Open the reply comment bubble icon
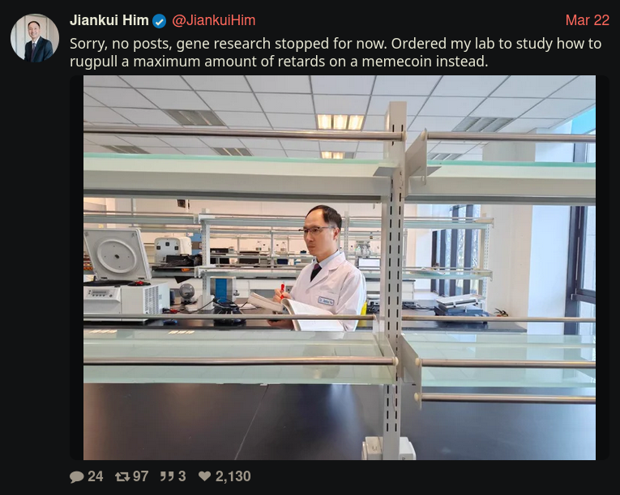 [x=76, y=477]
